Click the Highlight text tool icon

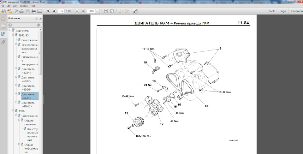[126, 11]
